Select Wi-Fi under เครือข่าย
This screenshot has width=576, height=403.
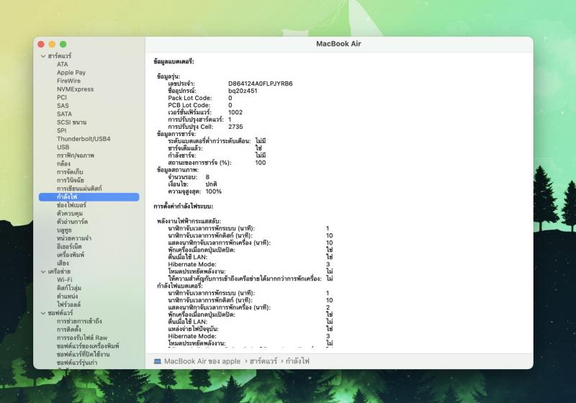(65, 280)
